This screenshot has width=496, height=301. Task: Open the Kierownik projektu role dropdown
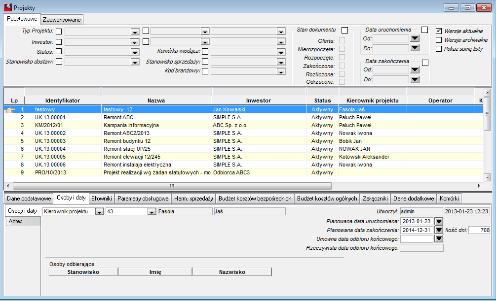99,212
